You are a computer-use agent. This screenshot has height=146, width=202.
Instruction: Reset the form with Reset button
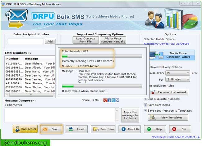(x=76, y=129)
